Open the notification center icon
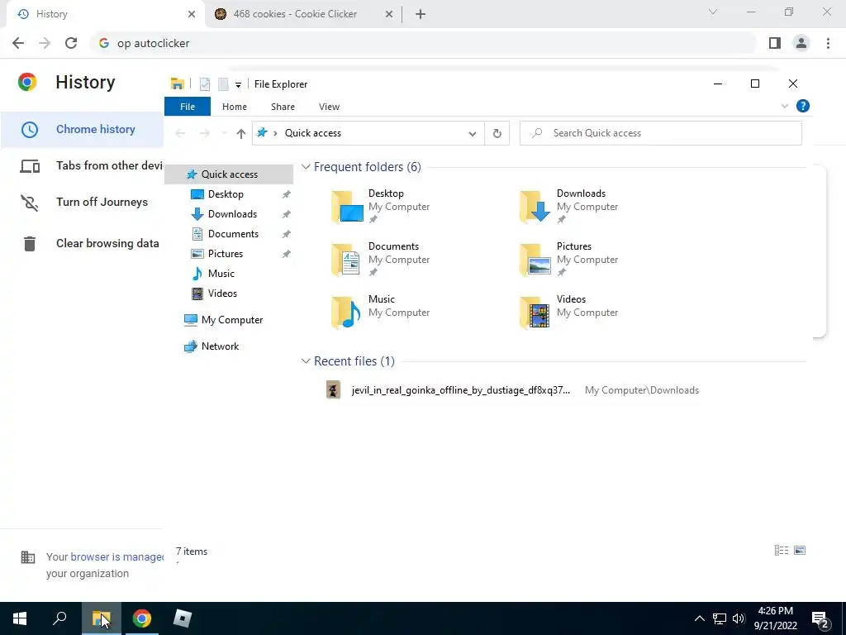Screen dimensions: 846x635 820,619
